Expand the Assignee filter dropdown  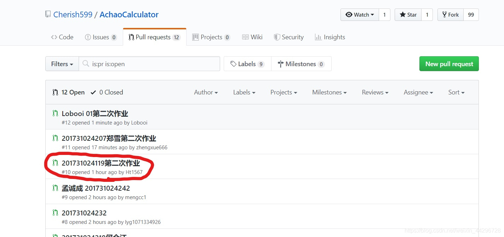(x=418, y=92)
